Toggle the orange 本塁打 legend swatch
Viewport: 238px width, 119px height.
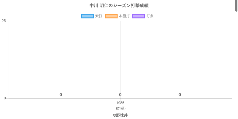tap(111, 16)
